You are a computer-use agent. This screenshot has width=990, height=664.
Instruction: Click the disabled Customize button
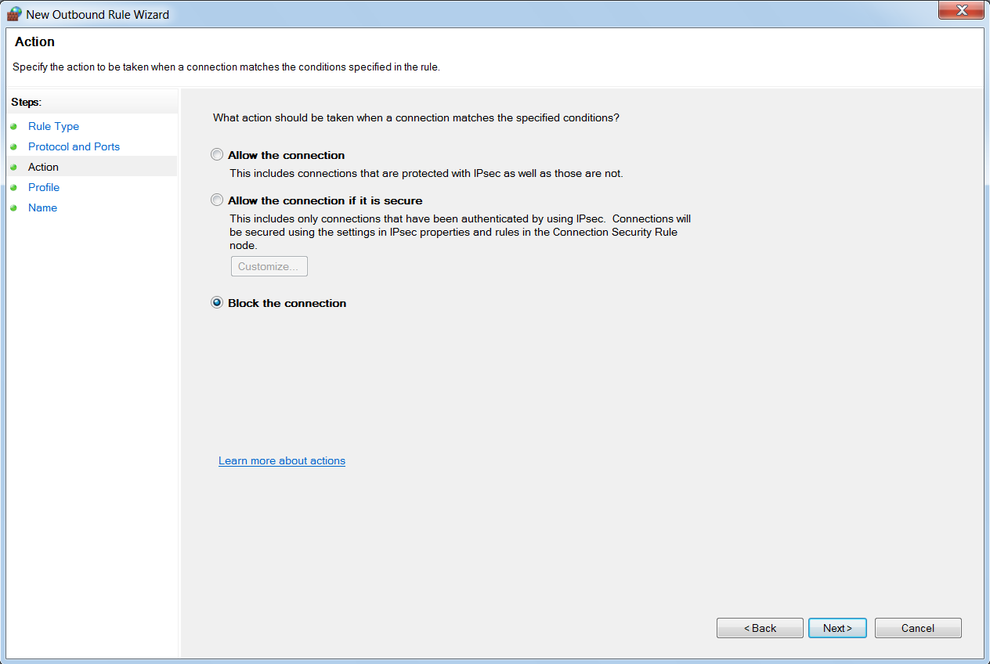[x=269, y=266]
